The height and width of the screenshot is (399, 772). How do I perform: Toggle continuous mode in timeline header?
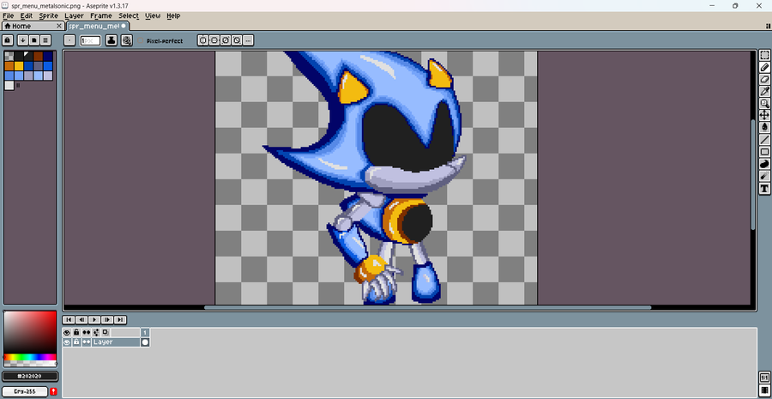point(86,333)
